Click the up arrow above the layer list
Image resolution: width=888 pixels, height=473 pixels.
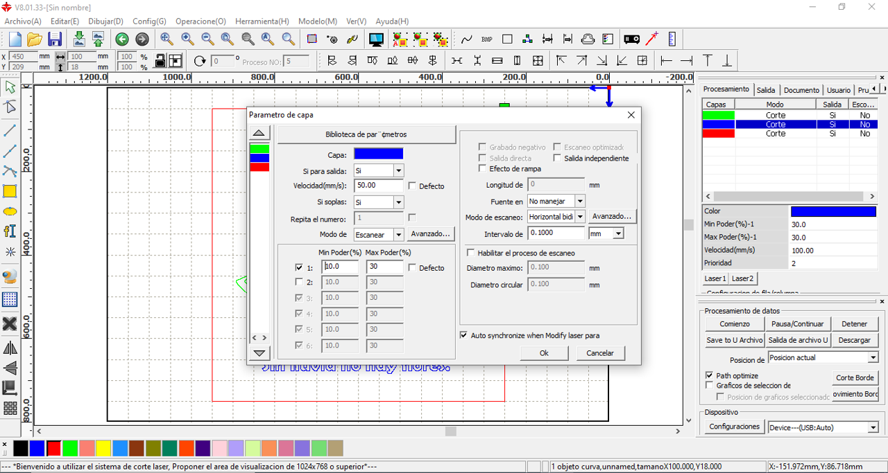259,134
